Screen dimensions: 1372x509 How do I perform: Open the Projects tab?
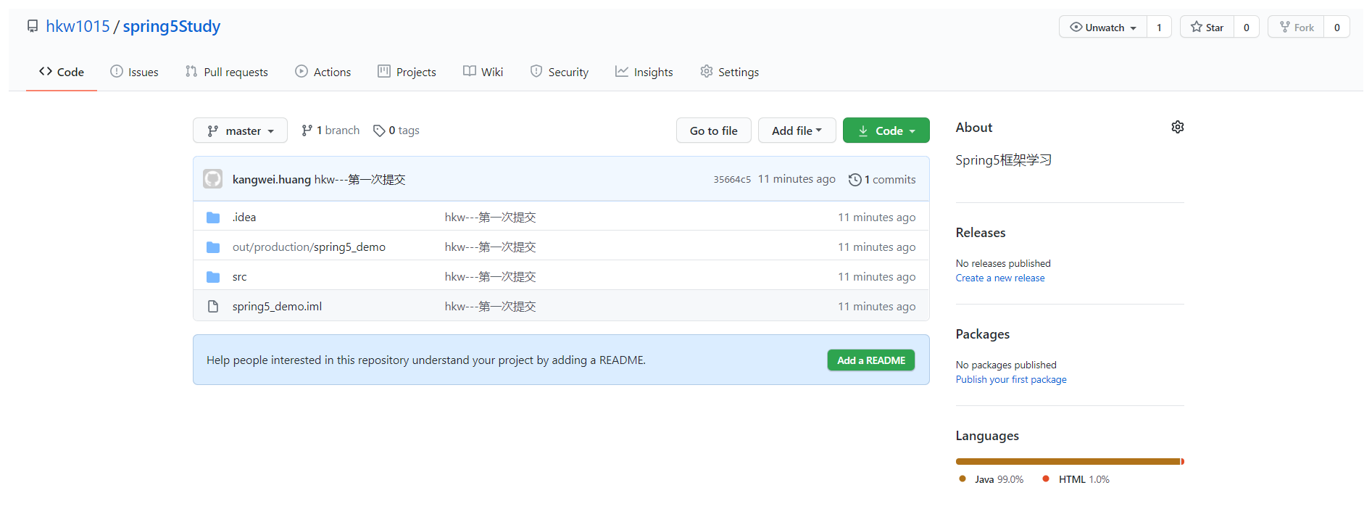407,72
